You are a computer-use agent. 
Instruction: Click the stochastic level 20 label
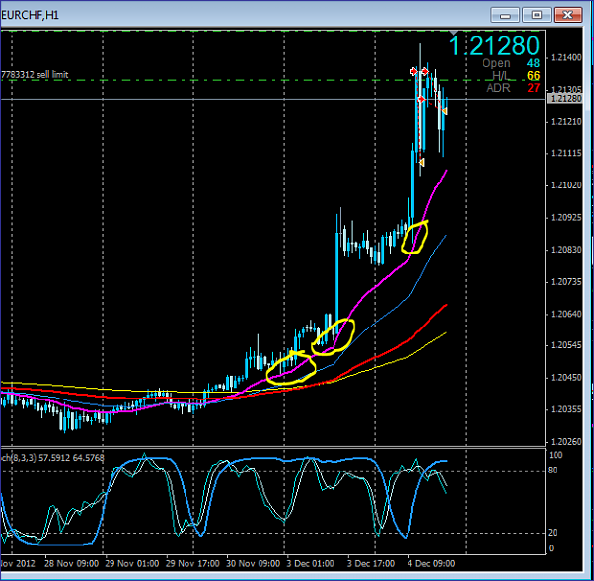553,533
